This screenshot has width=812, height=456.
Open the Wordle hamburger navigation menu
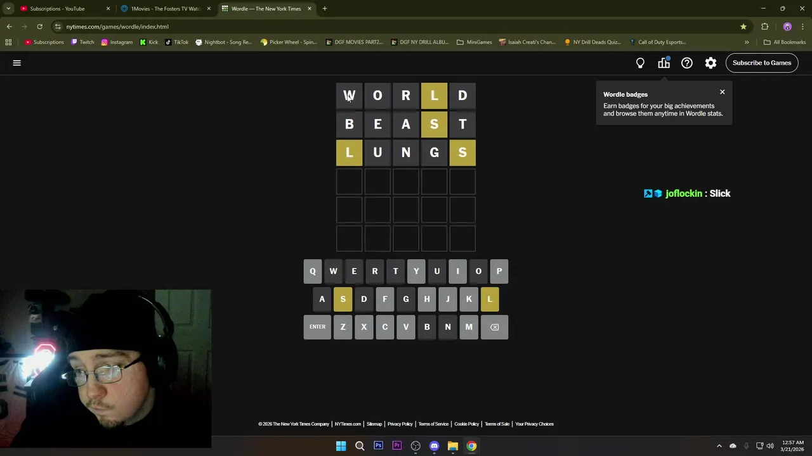pos(17,63)
